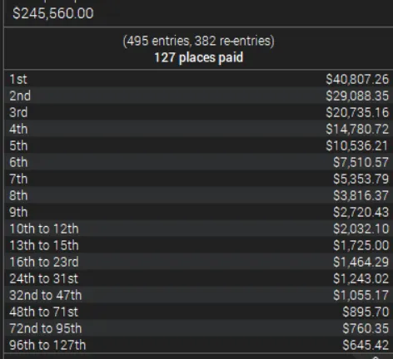
Task: Select the 96th to 127th row label
Action: [47, 345]
